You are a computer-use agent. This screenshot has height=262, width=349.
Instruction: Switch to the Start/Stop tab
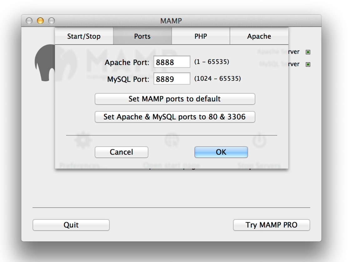click(84, 36)
